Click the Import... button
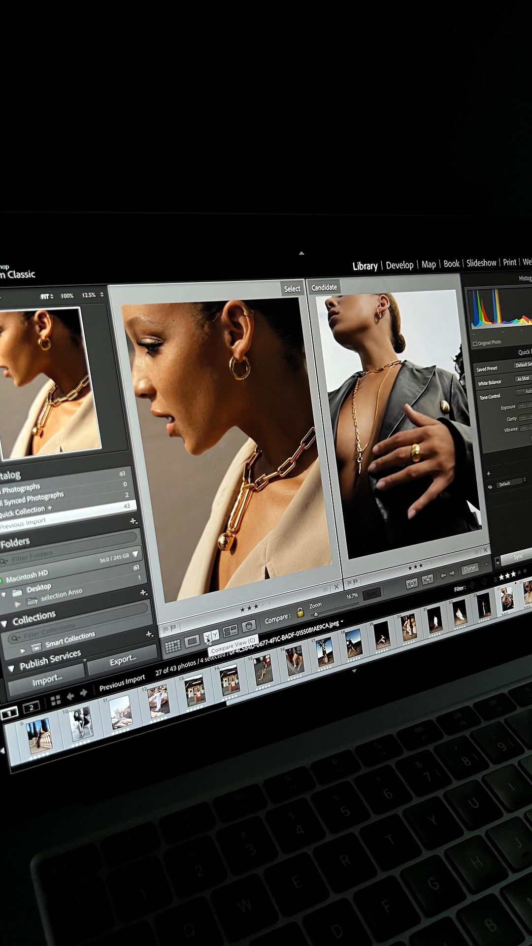 [x=47, y=680]
